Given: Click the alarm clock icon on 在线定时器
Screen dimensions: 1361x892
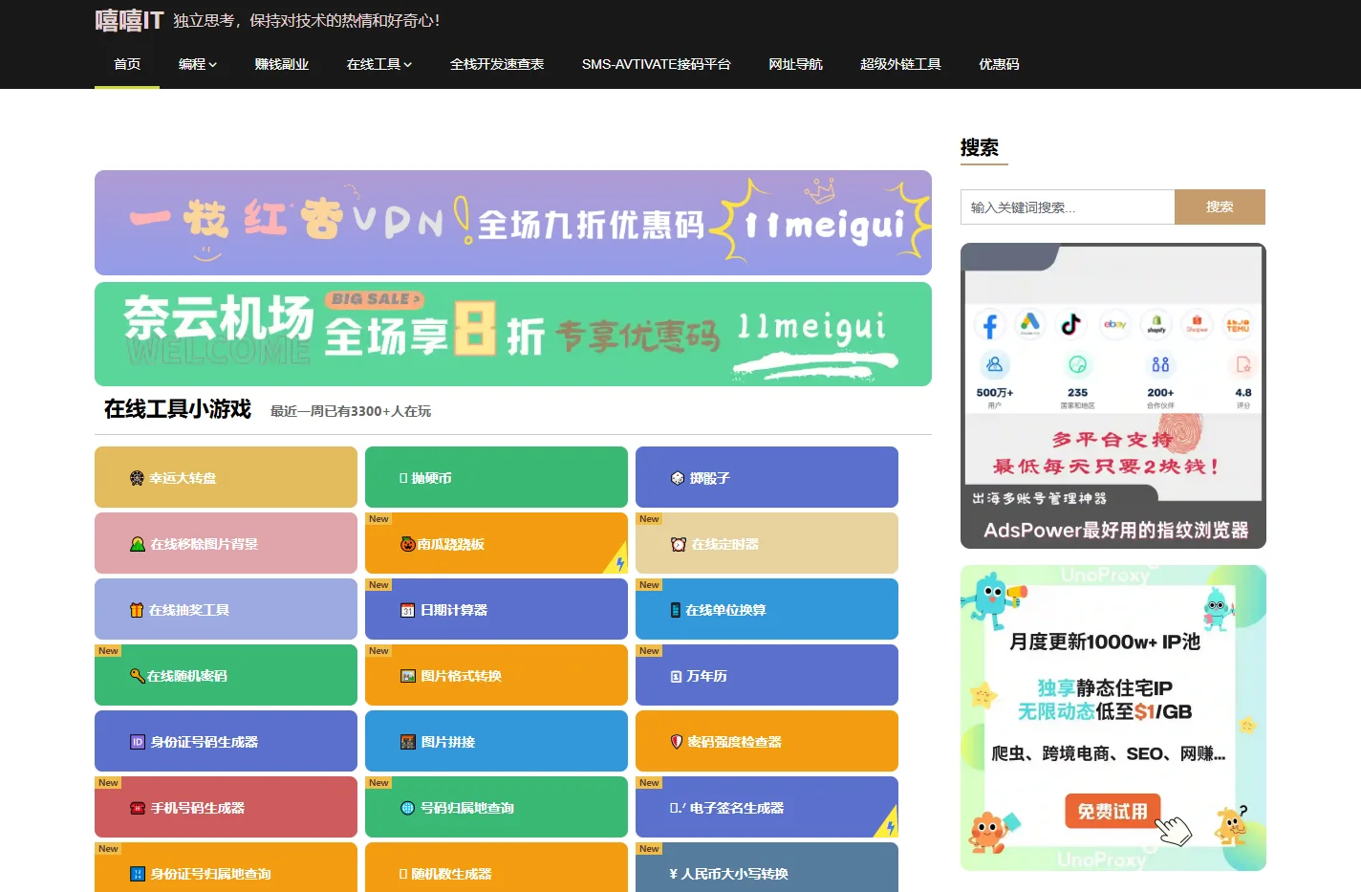Looking at the screenshot, I should pyautogui.click(x=679, y=544).
